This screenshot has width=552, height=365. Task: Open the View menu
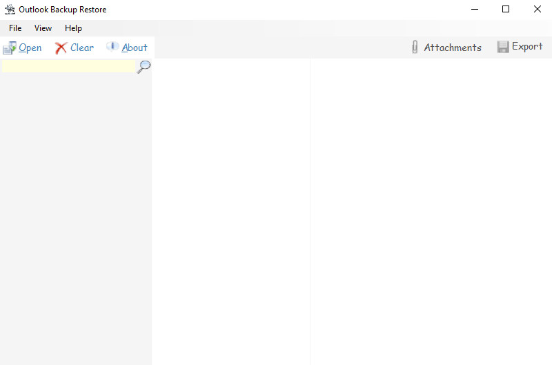tap(43, 28)
